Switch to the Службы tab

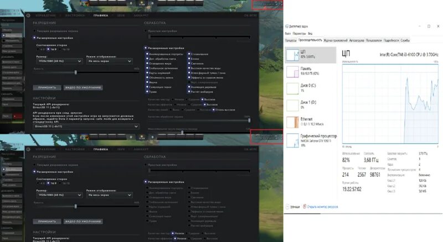(405, 40)
